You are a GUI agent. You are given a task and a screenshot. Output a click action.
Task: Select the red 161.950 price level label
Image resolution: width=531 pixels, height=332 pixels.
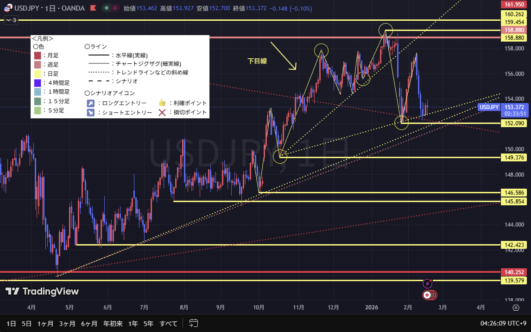click(515, 5)
